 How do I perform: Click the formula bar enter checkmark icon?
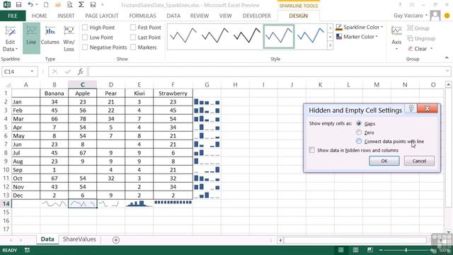[68, 72]
